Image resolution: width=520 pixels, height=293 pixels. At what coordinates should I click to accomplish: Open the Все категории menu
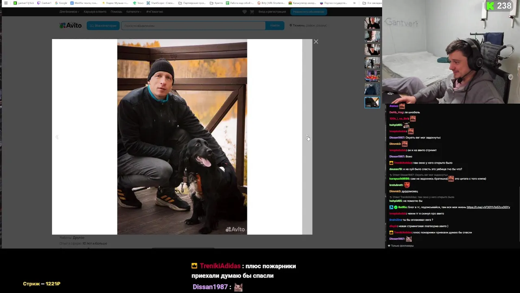(x=103, y=25)
